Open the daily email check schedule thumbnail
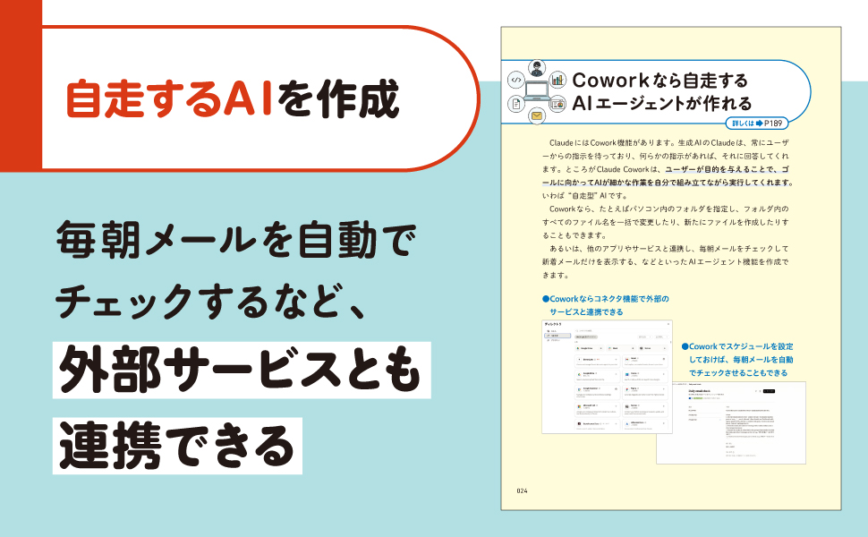 point(731,422)
